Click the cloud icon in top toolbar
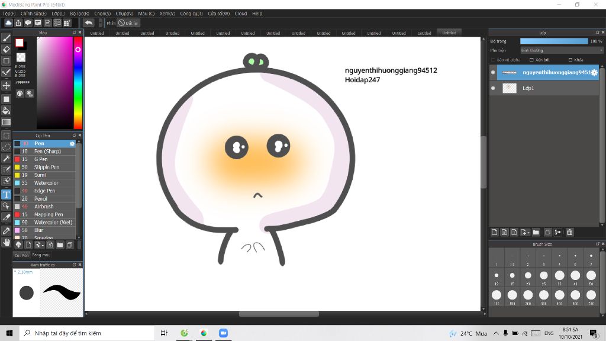Screen dimensions: 606x341 8,23
